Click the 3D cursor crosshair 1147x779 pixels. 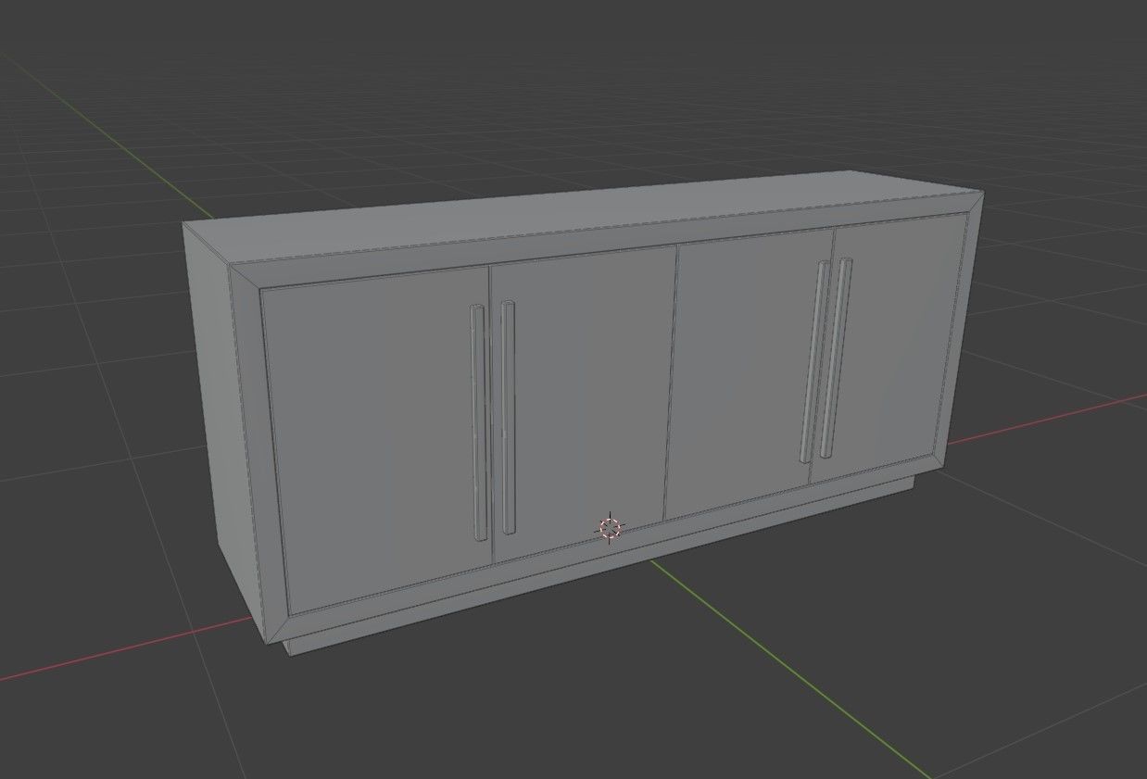click(x=610, y=528)
